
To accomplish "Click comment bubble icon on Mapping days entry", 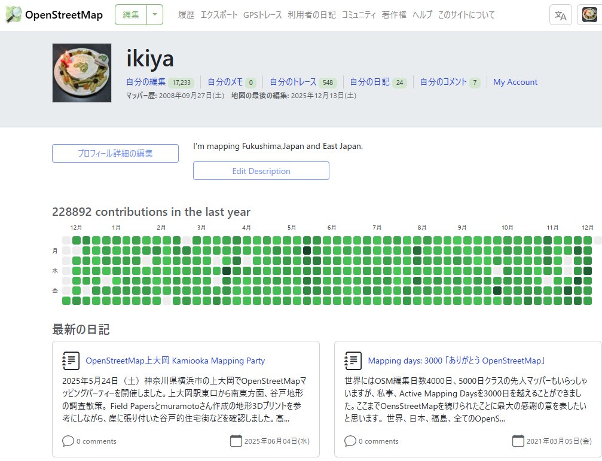I will click(x=350, y=441).
